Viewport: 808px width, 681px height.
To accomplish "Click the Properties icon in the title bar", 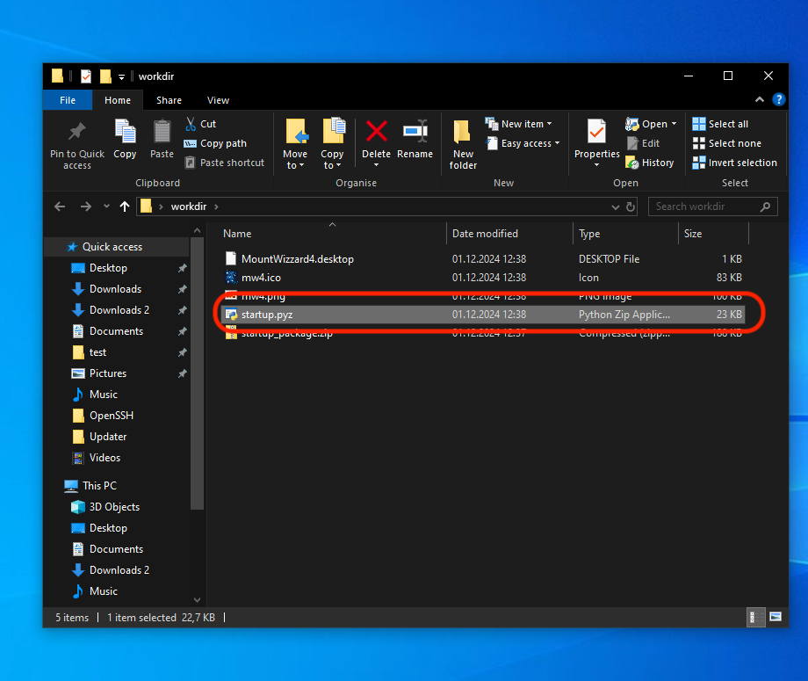I will tap(86, 76).
